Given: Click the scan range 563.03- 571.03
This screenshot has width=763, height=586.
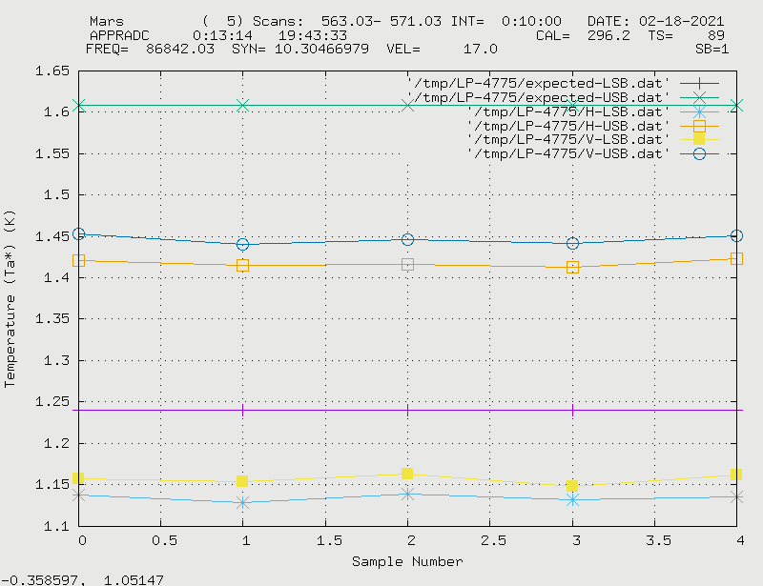Looking at the screenshot, I should (x=381, y=21).
